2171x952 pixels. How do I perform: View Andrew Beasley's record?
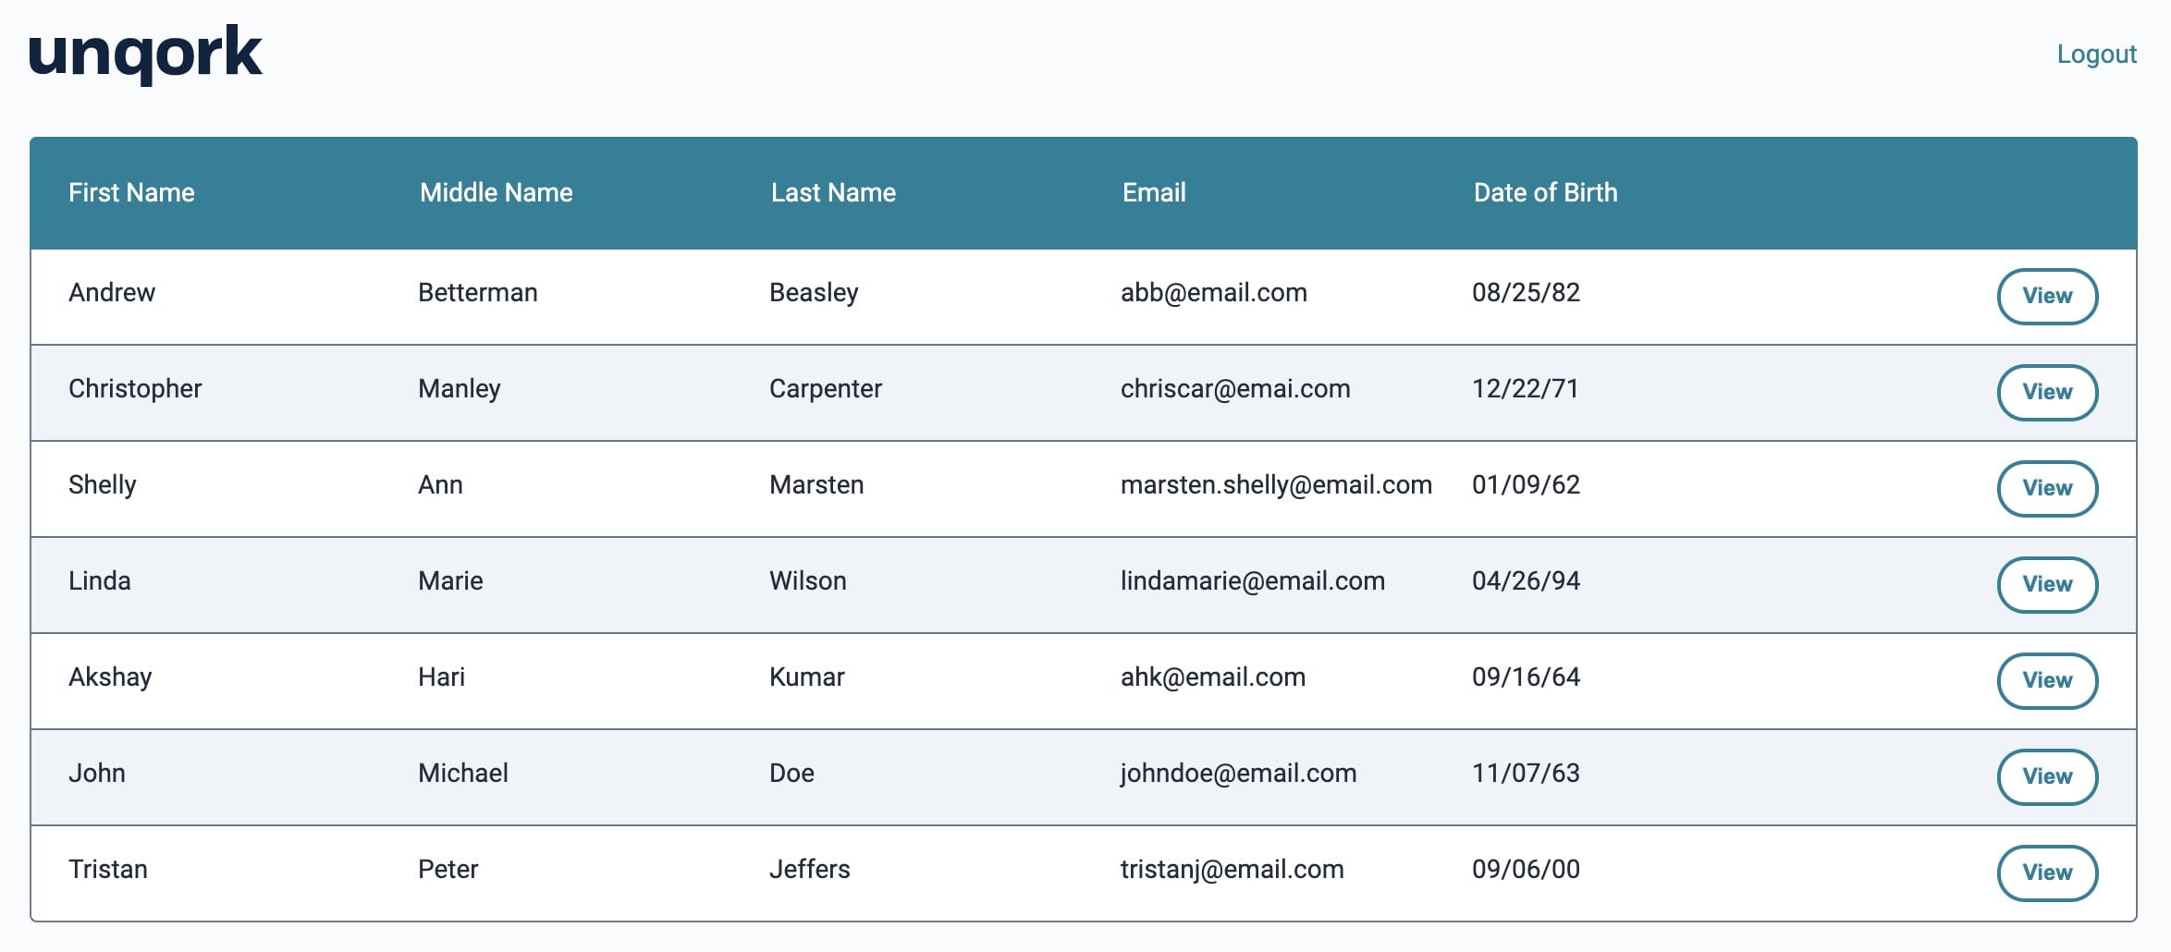click(x=2047, y=297)
